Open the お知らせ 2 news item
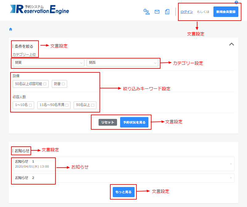The image size is (247, 207). [x=123, y=178]
